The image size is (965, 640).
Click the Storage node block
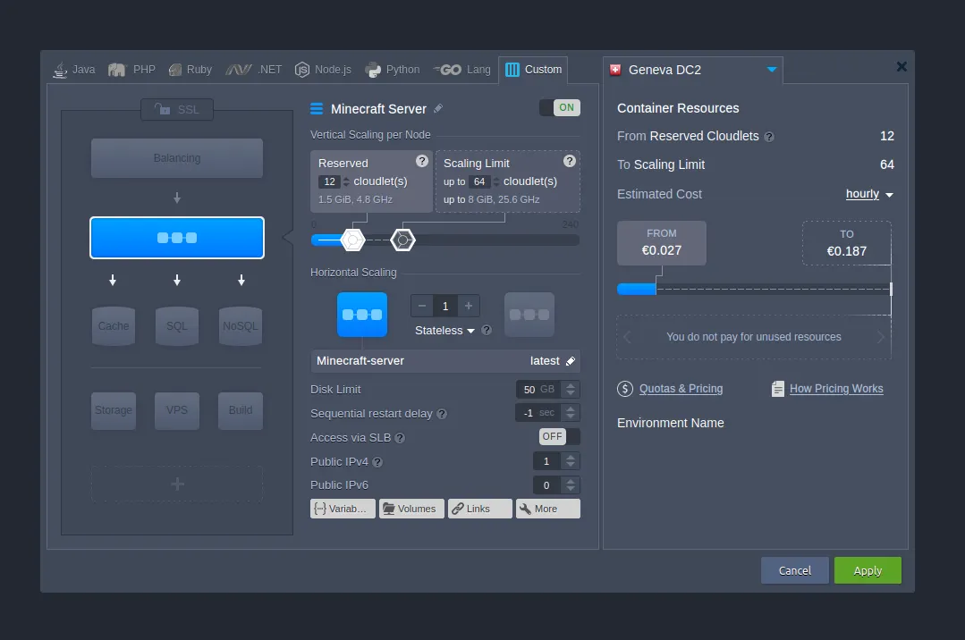[114, 410]
